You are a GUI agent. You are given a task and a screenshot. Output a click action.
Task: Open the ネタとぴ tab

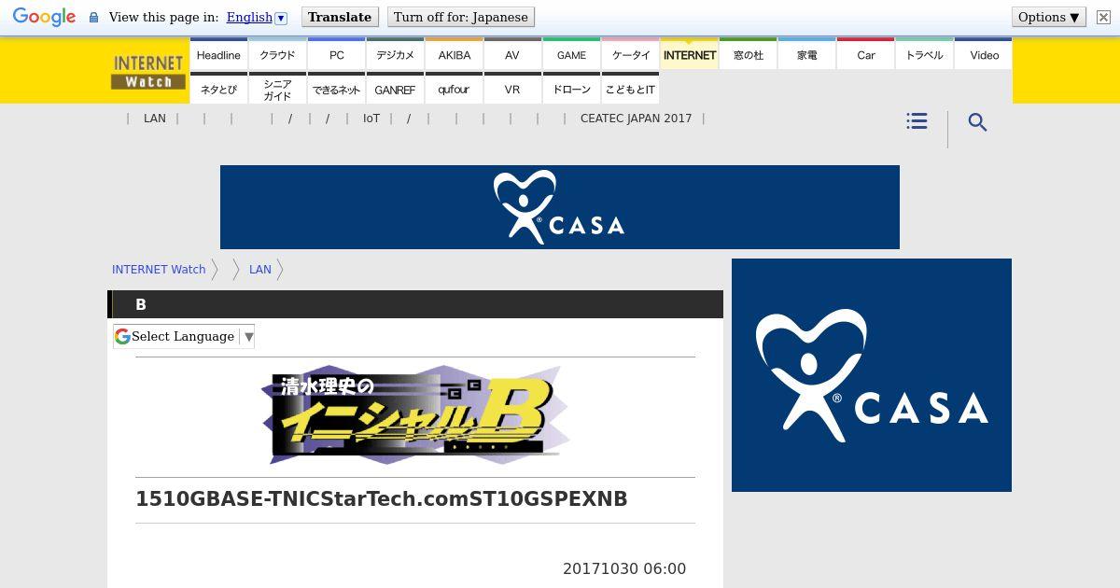coord(218,89)
